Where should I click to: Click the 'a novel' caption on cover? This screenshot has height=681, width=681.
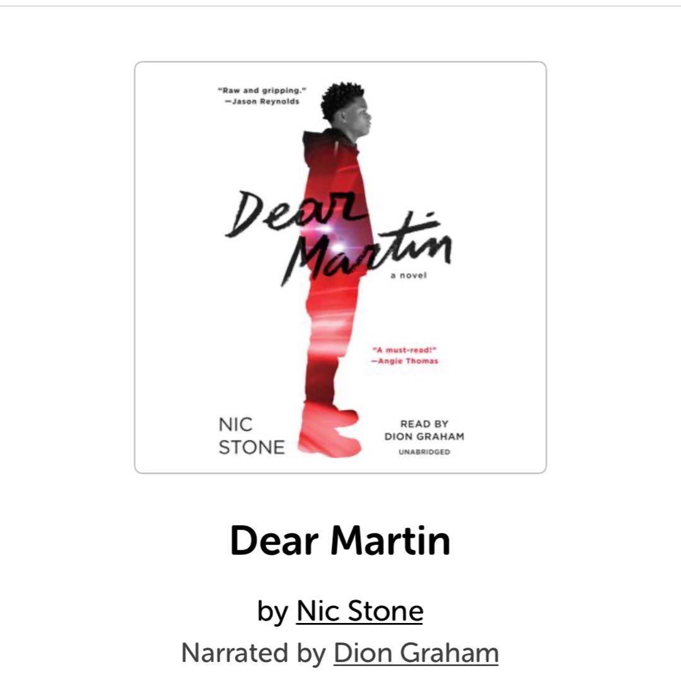(x=409, y=276)
